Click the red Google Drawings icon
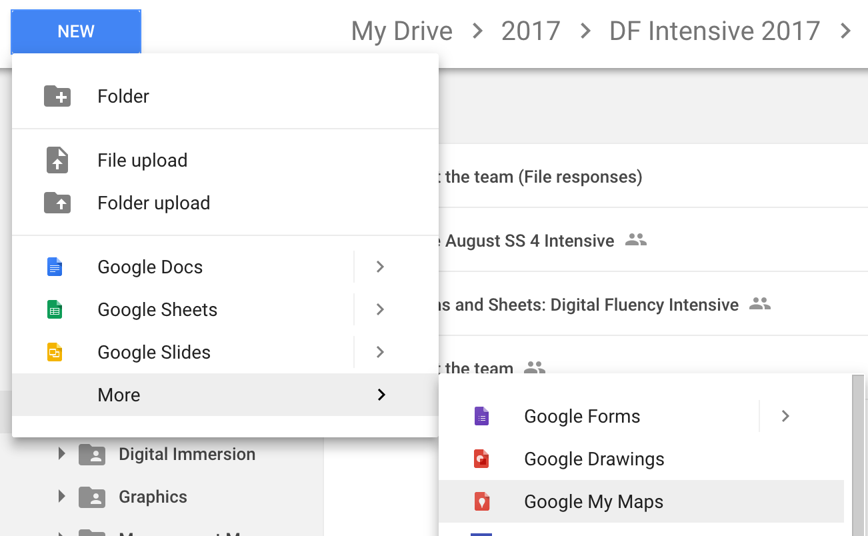Image resolution: width=868 pixels, height=536 pixels. pos(481,459)
